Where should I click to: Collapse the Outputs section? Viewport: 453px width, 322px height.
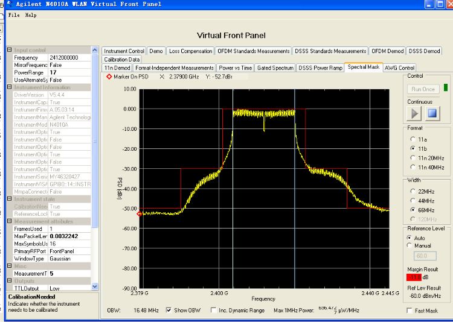tap(9, 280)
